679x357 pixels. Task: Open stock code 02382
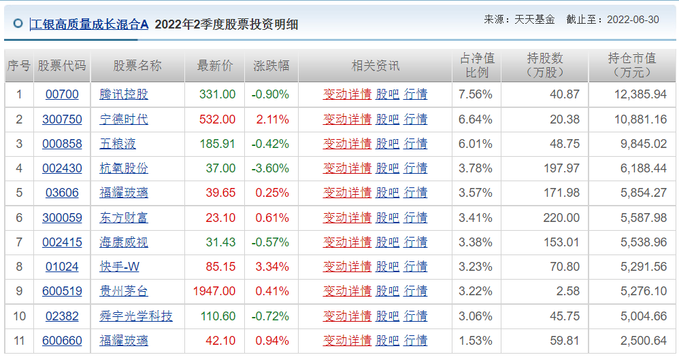click(x=62, y=316)
